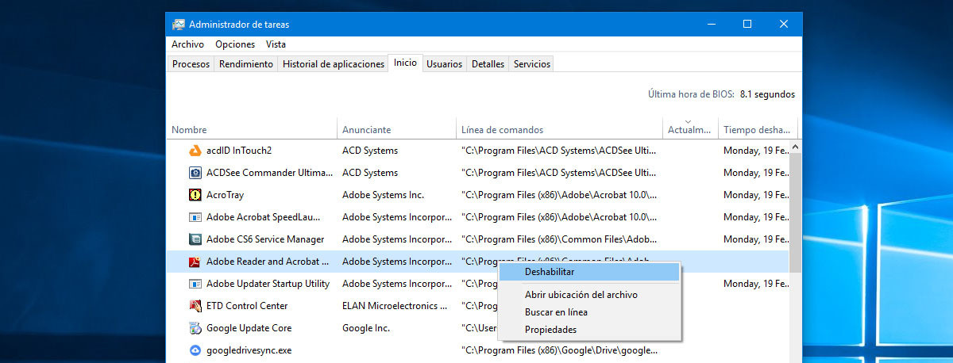Open the Archivo menu

pyautogui.click(x=187, y=44)
